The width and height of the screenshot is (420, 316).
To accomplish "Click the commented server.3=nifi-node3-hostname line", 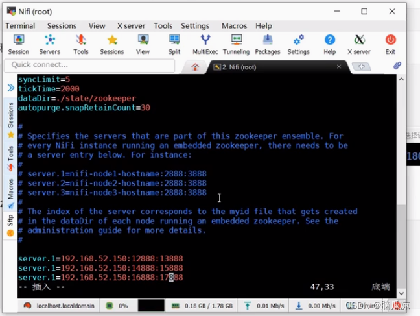I will pos(113,193).
